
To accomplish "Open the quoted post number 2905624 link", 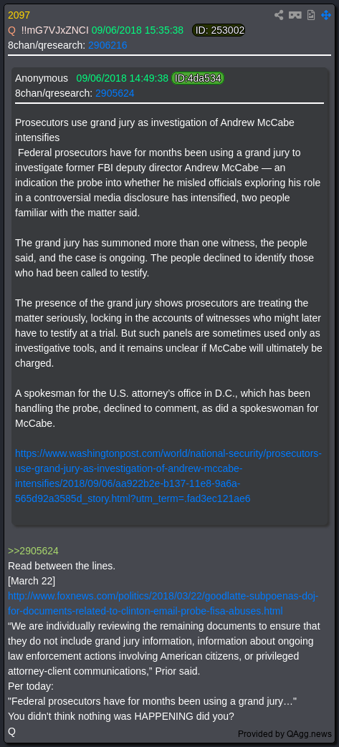I will 115,93.
